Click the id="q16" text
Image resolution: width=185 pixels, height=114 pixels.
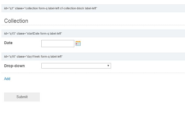click(10, 56)
